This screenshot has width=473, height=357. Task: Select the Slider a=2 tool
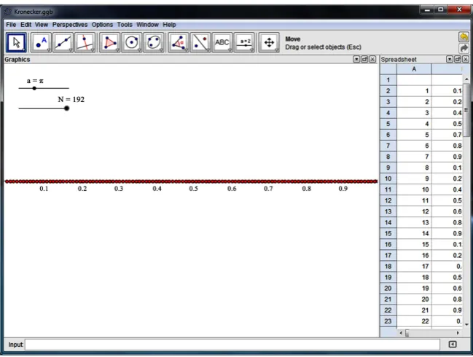coord(244,42)
